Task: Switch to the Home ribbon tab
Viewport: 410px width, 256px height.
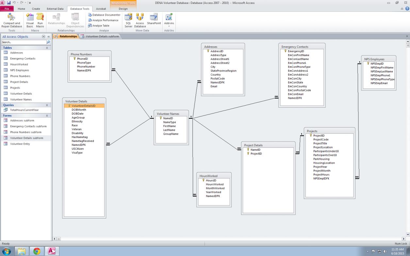Action: (x=21, y=9)
